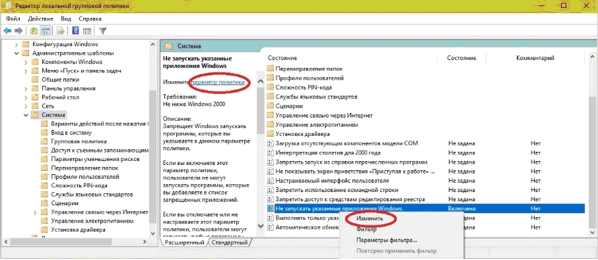Click the folder icon of Управление электропитанием in list
The width and height of the screenshot is (598, 260).
[x=271, y=125]
